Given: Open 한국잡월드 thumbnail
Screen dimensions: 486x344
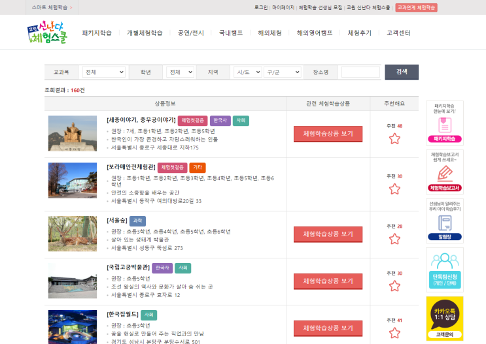Looking at the screenshot, I should tap(73, 327).
